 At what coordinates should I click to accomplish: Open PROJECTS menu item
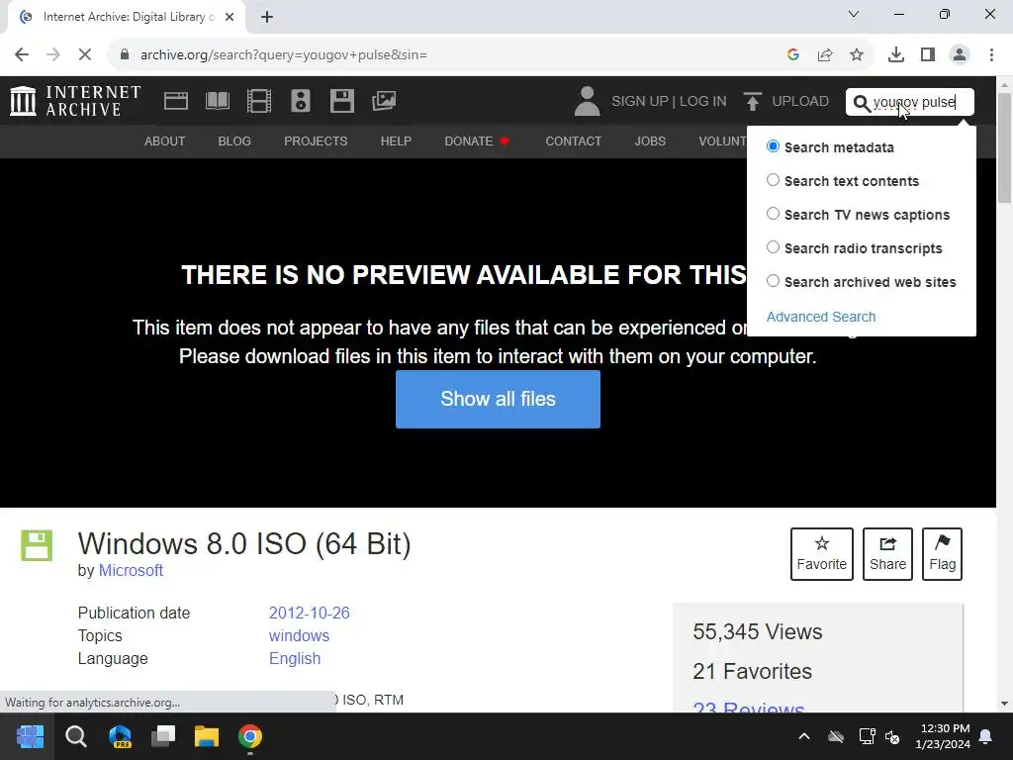[316, 141]
